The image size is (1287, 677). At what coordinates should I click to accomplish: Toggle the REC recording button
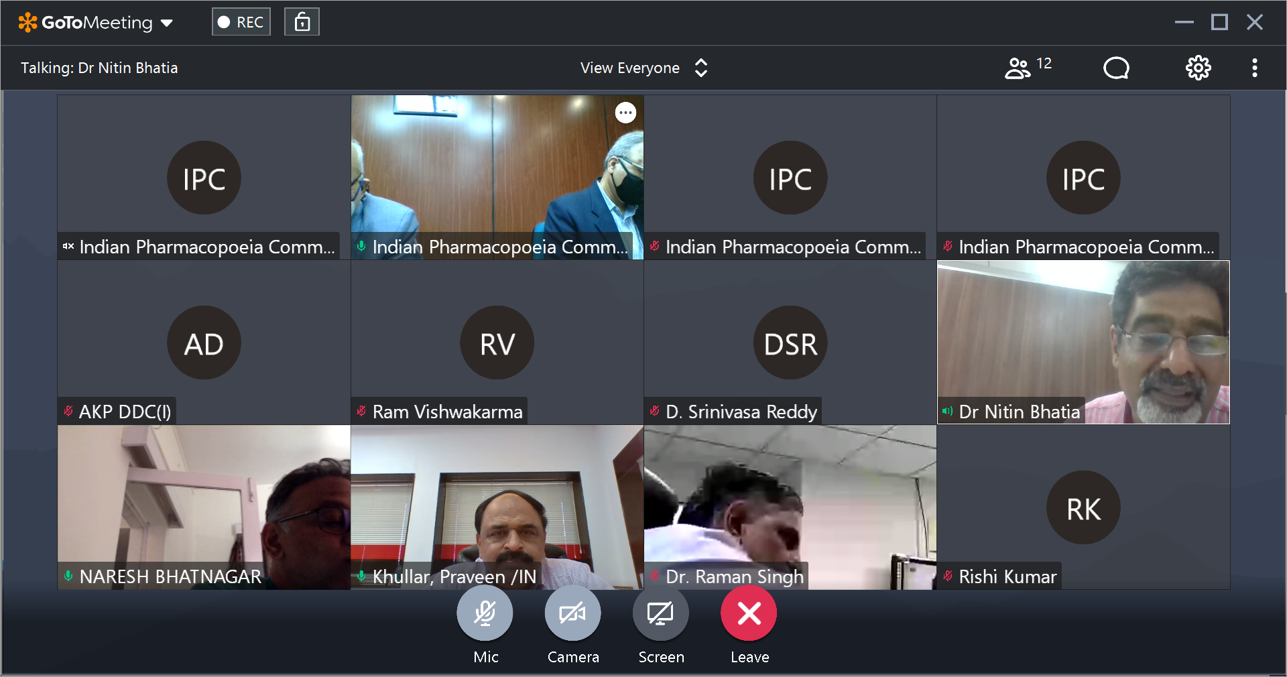click(241, 22)
